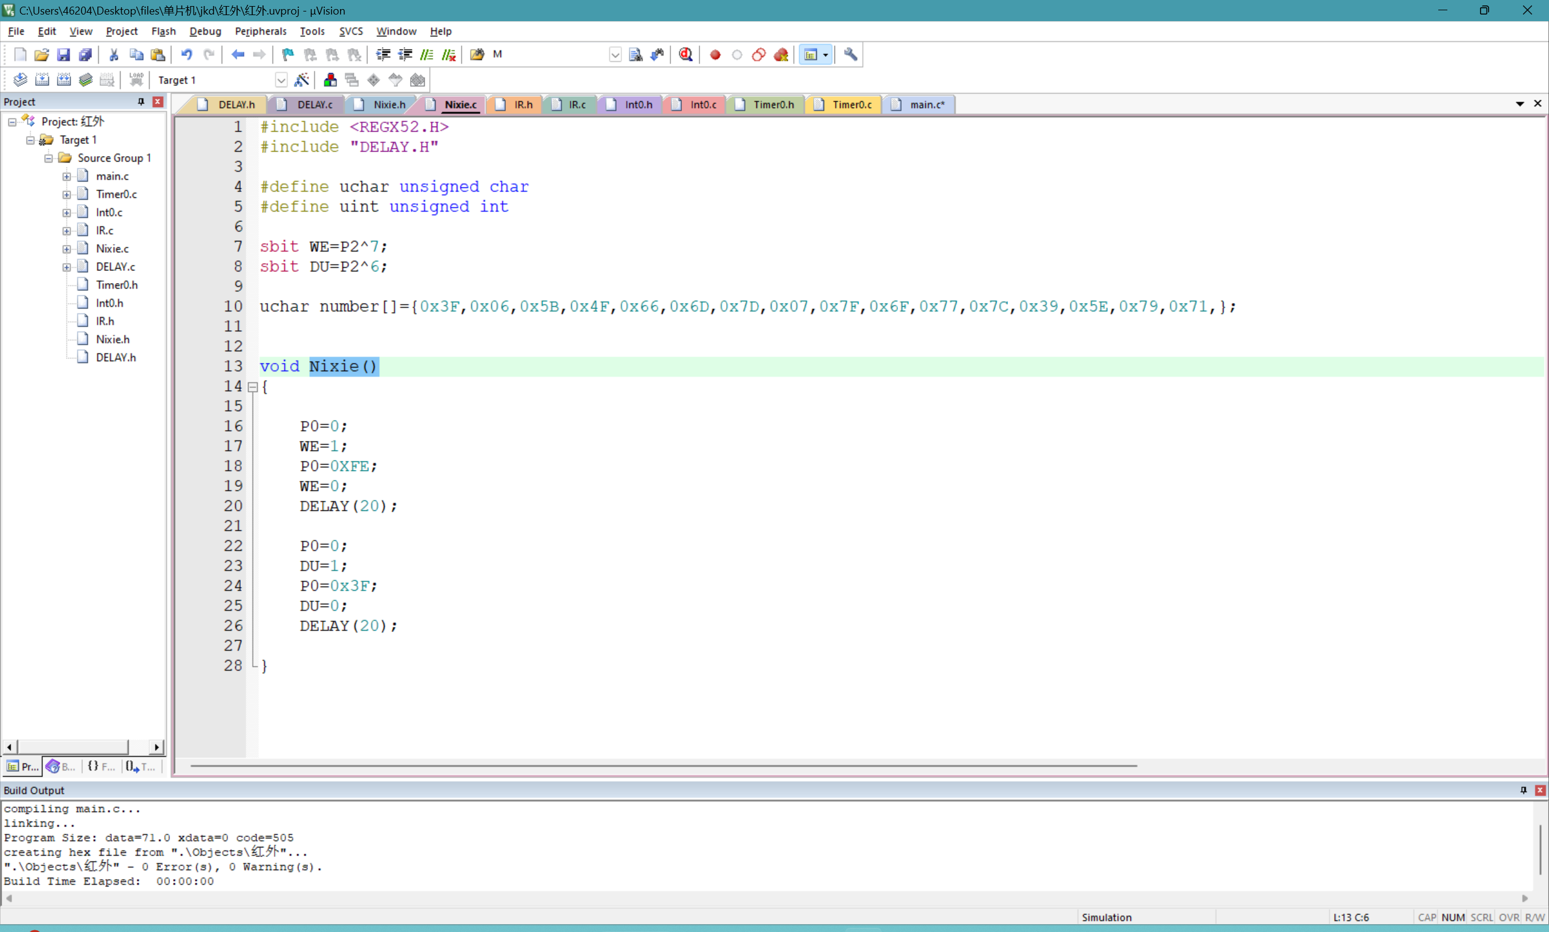Pin the Build Output panel

[1523, 790]
